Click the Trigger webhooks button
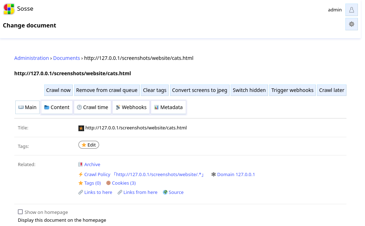The image size is (365, 226). point(292,90)
